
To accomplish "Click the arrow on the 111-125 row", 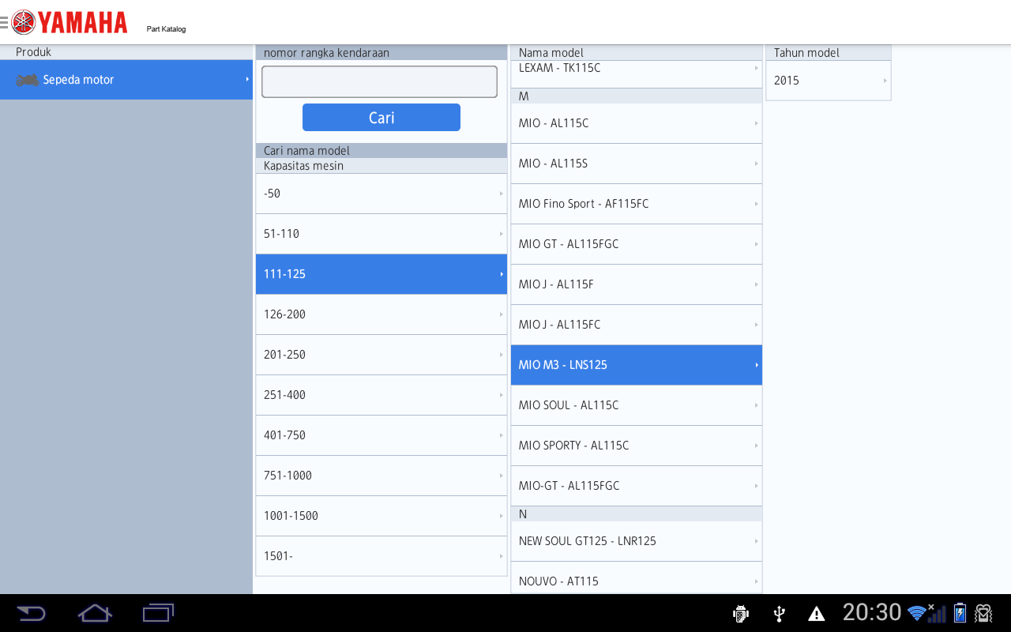I will [502, 274].
